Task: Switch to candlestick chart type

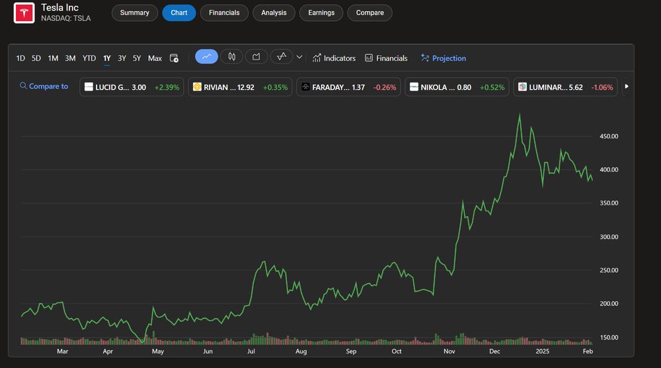Action: coord(232,56)
